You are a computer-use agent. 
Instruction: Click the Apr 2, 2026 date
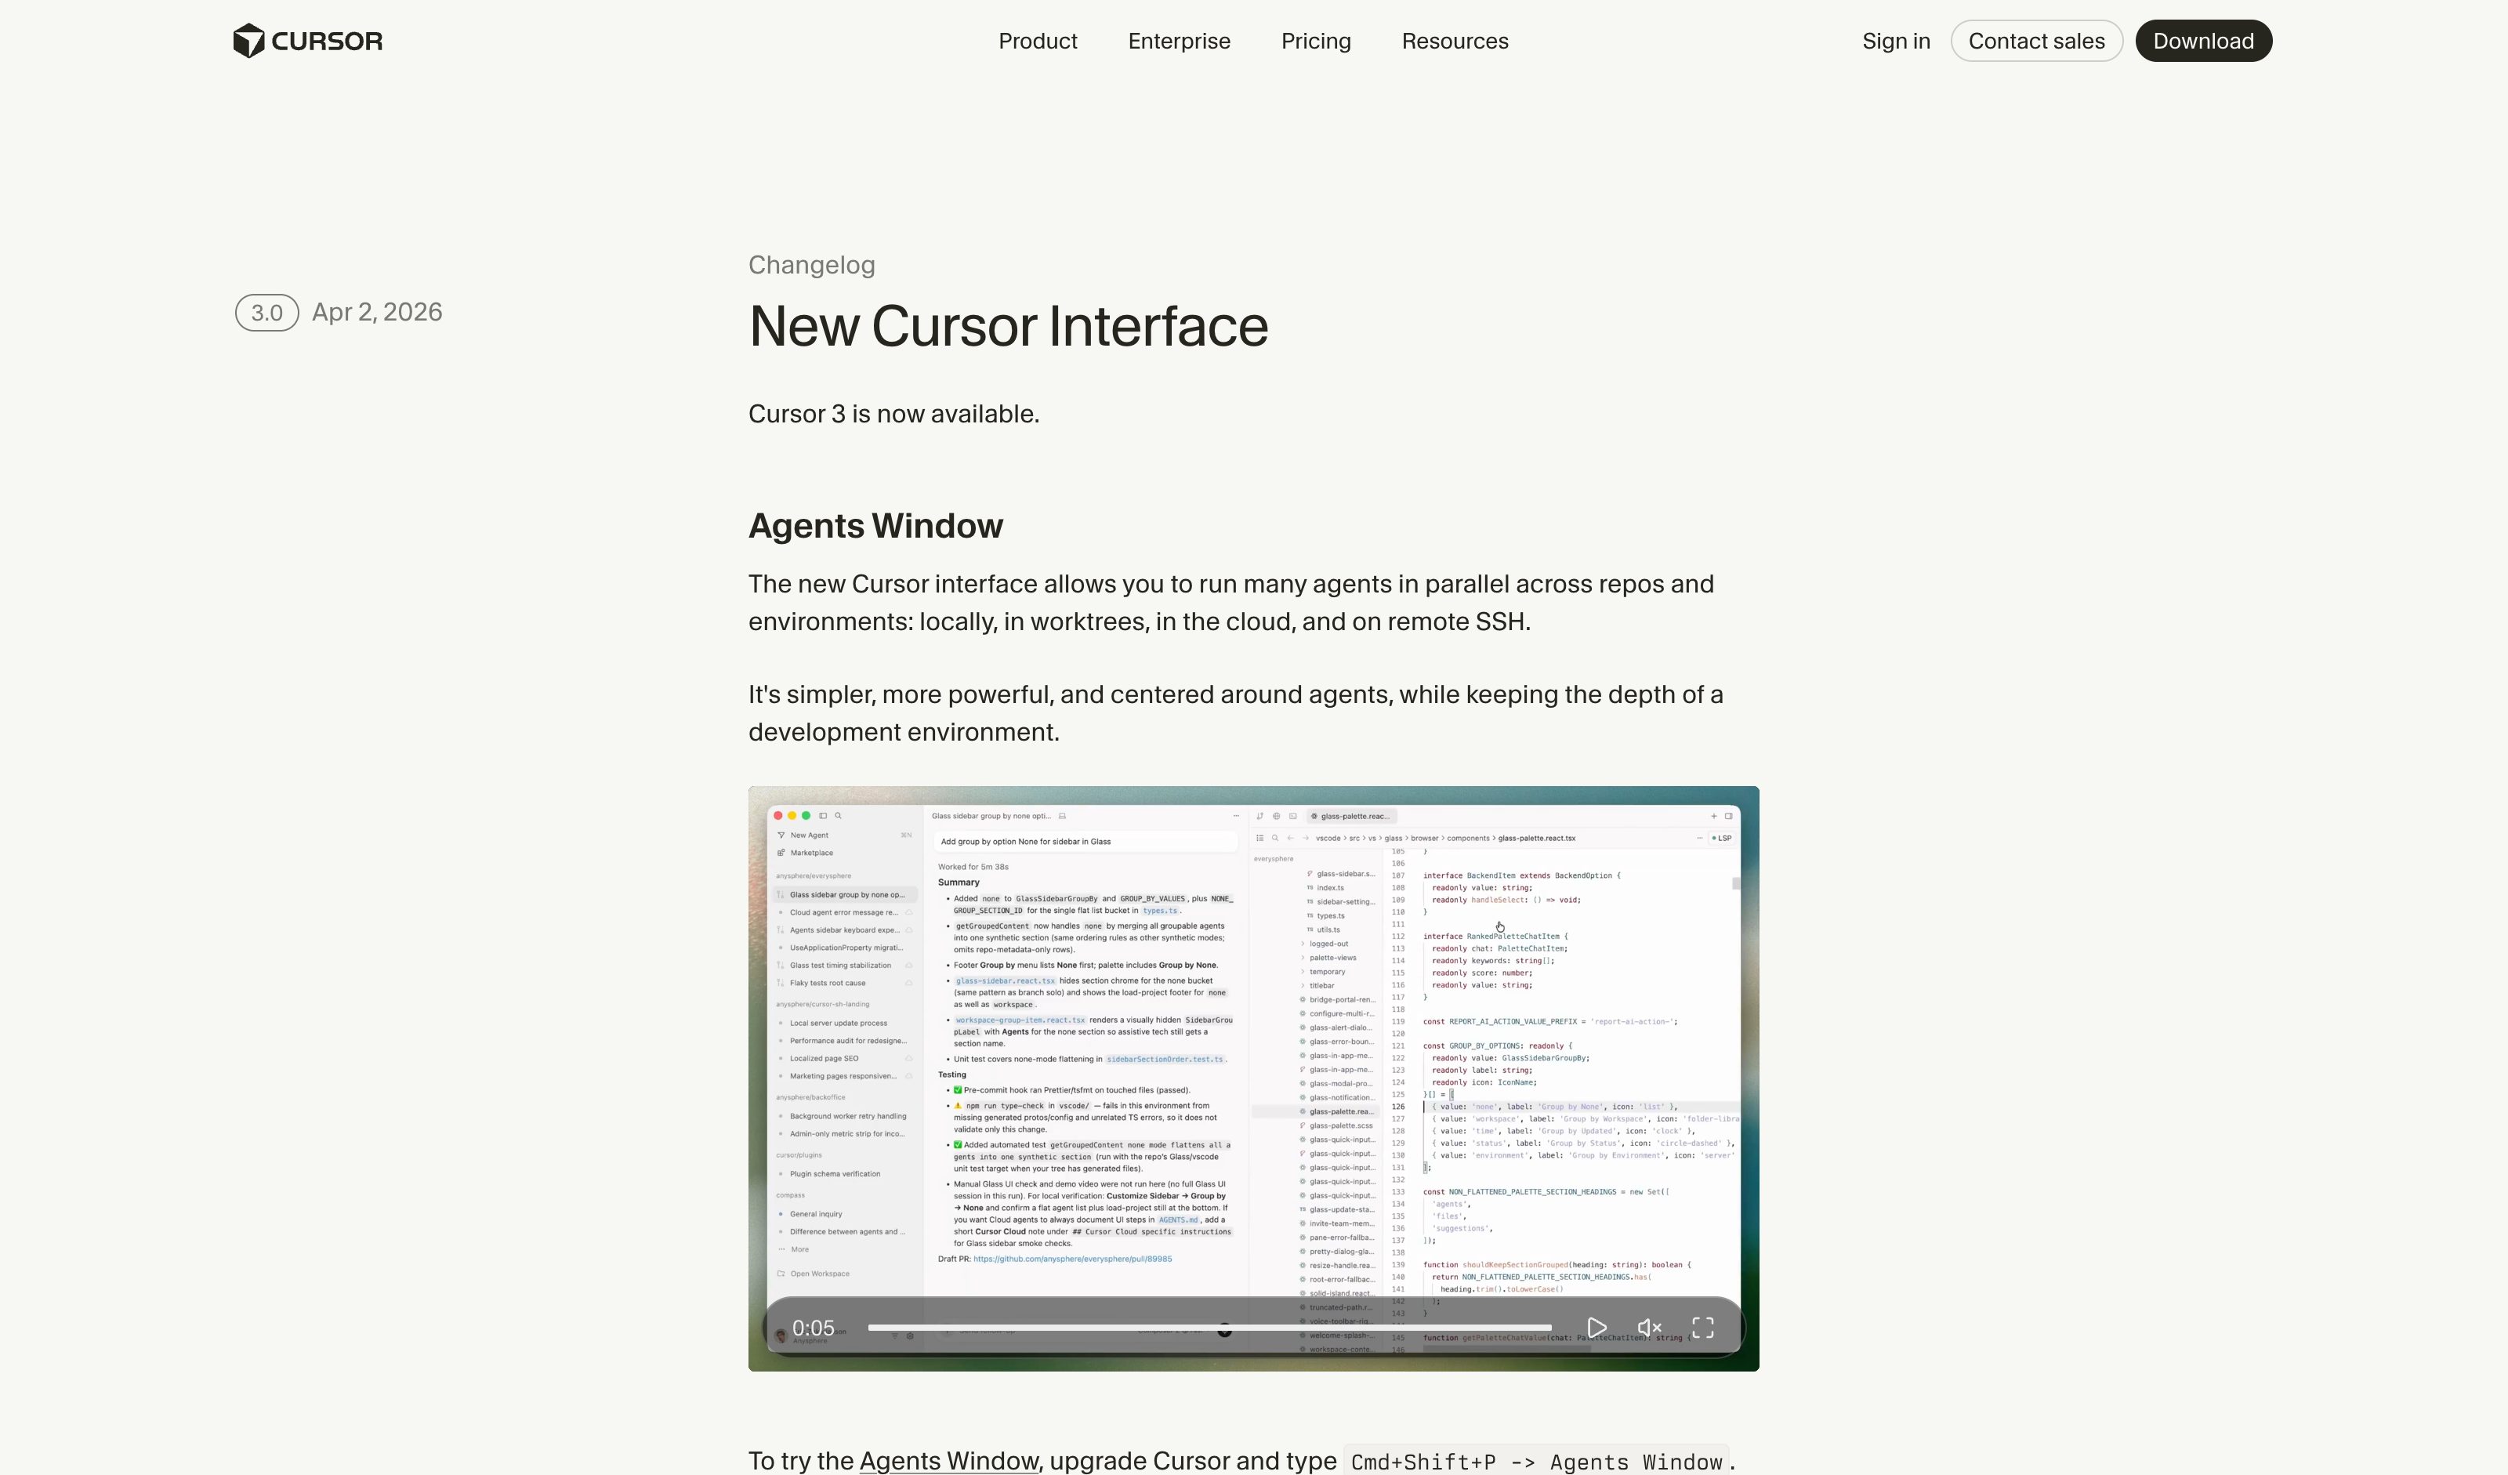click(377, 313)
